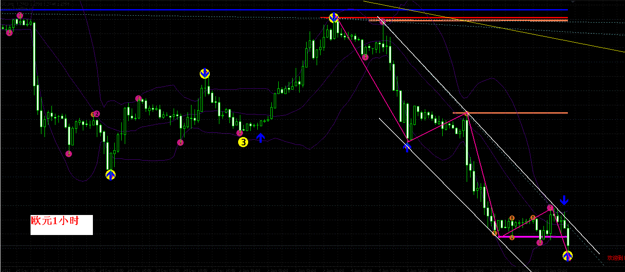Screen dimensions: 625x272
Task: Select the lower white channel line
Action: click(x=455, y=195)
